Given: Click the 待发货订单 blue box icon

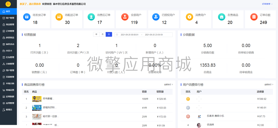Looking at the screenshot, I should (27, 17).
